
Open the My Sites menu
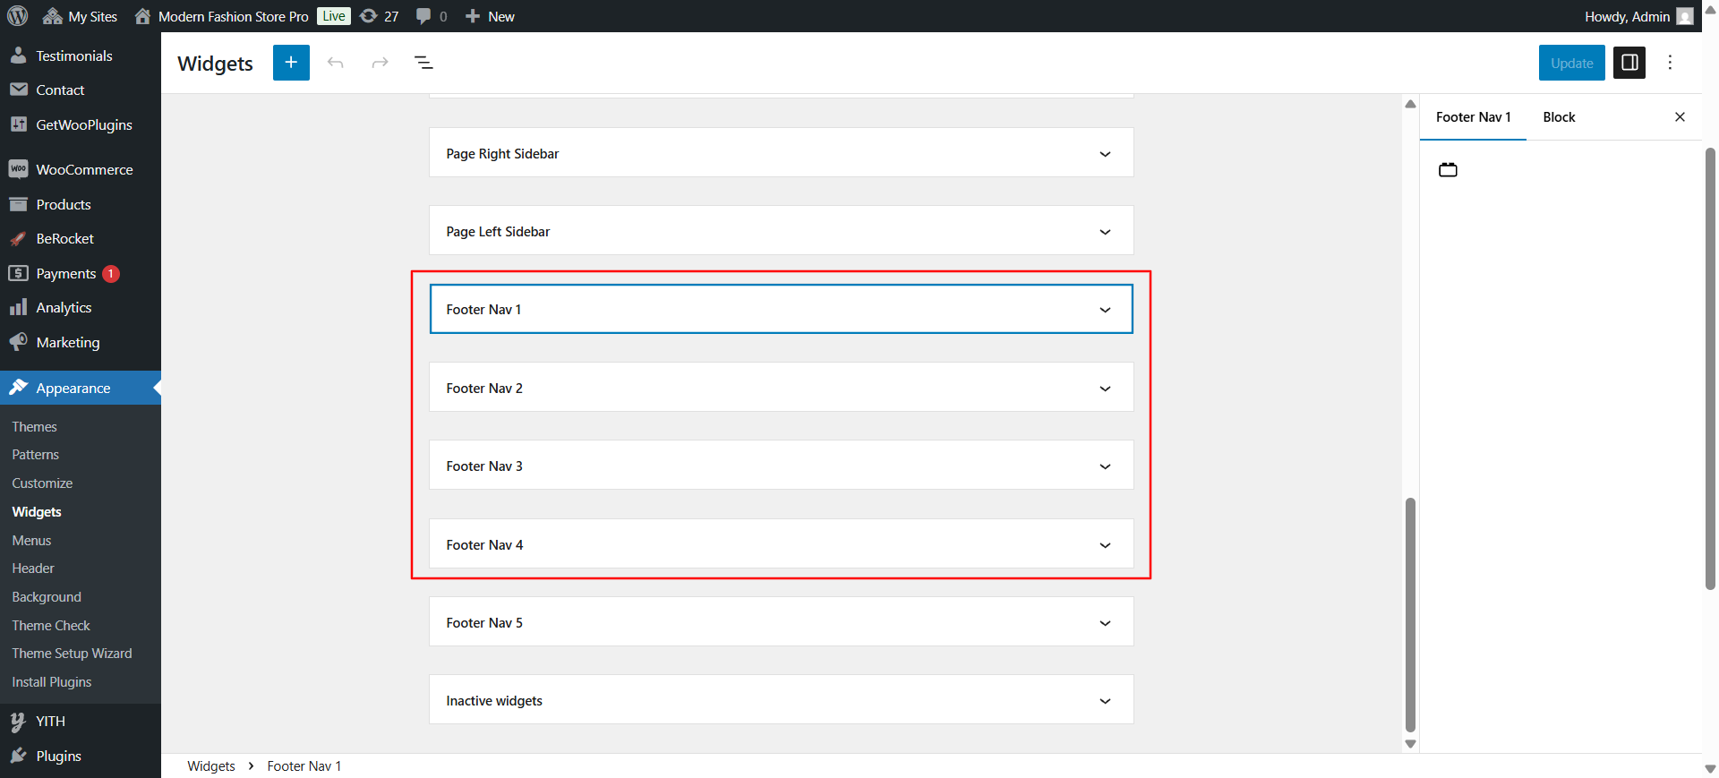(80, 16)
